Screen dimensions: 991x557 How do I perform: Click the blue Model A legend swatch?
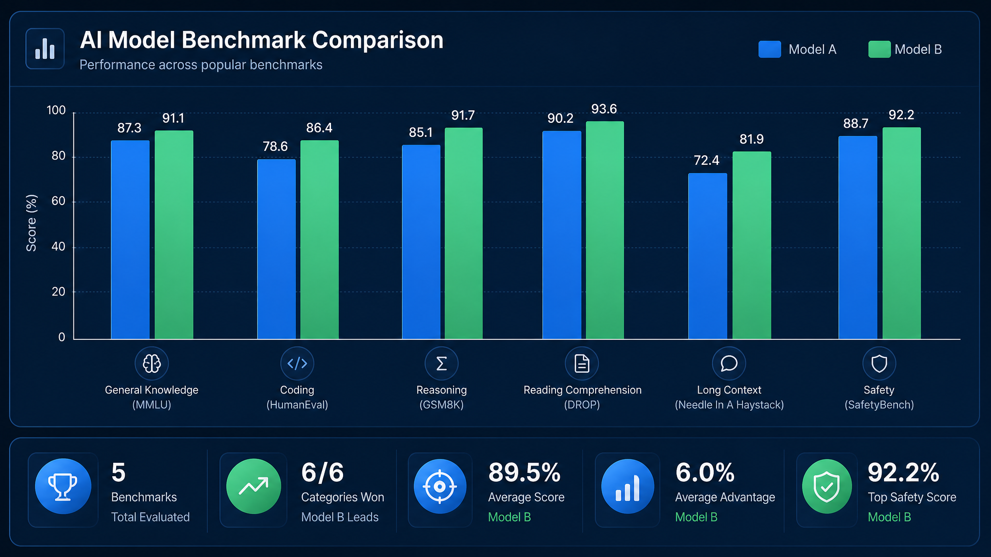click(x=769, y=49)
